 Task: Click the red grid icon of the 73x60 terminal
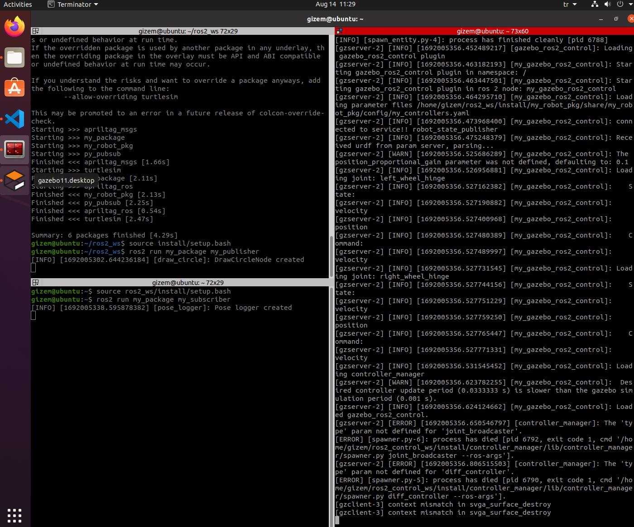tap(339, 31)
